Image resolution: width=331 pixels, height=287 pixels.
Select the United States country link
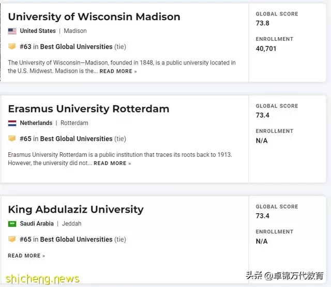coord(38,31)
